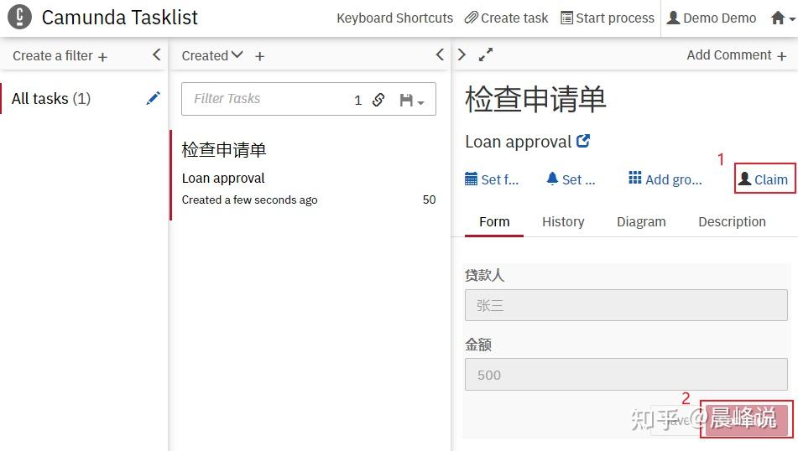This screenshot has height=451, width=798.
Task: Switch to the Diagram tab
Action: tap(641, 221)
